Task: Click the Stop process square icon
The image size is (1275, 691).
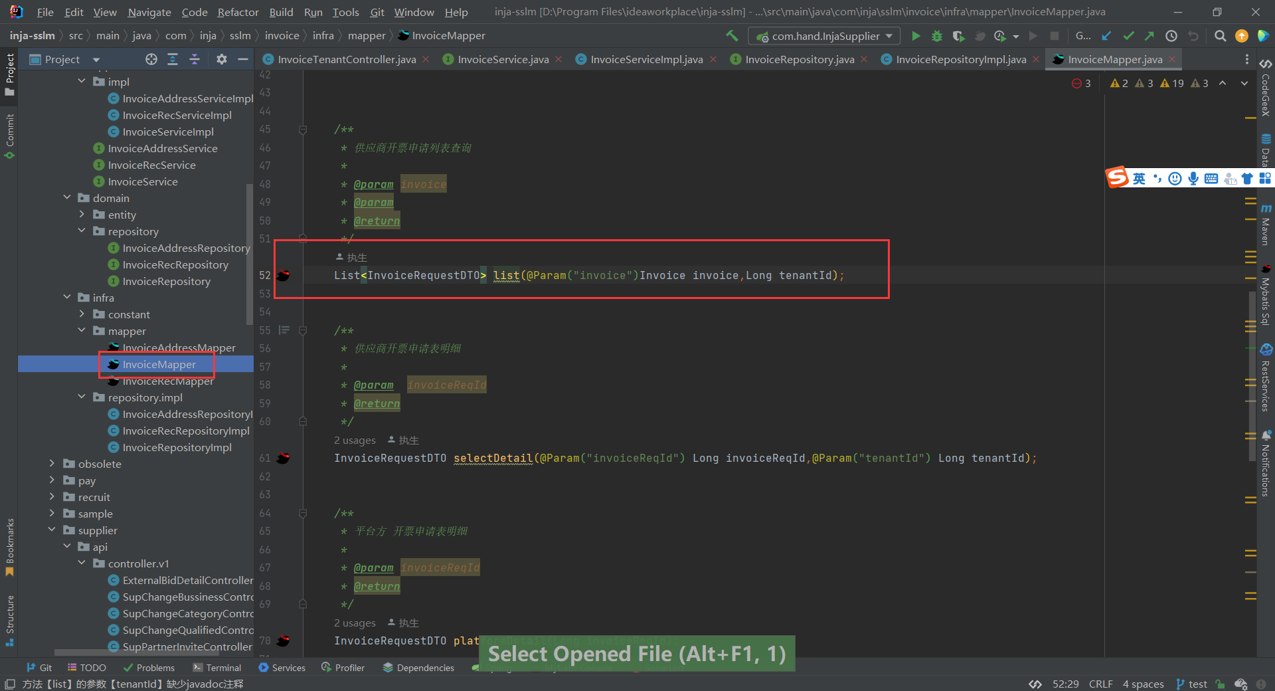Action: [1055, 36]
